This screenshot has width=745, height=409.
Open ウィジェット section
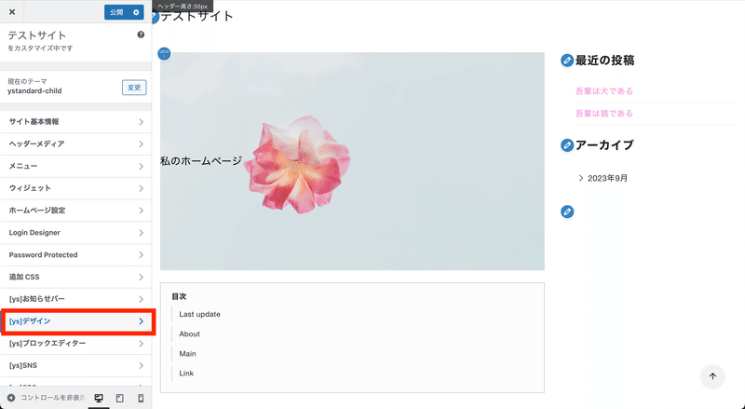pyautogui.click(x=76, y=188)
